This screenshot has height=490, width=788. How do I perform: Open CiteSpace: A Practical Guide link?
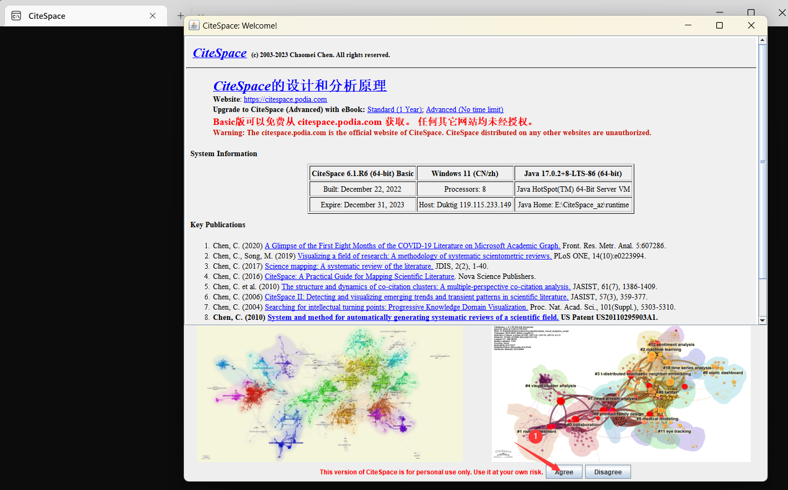360,276
